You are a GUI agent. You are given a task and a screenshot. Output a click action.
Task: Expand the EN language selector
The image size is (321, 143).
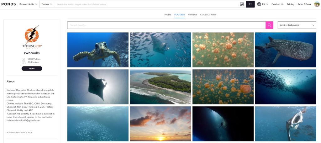[265, 4]
